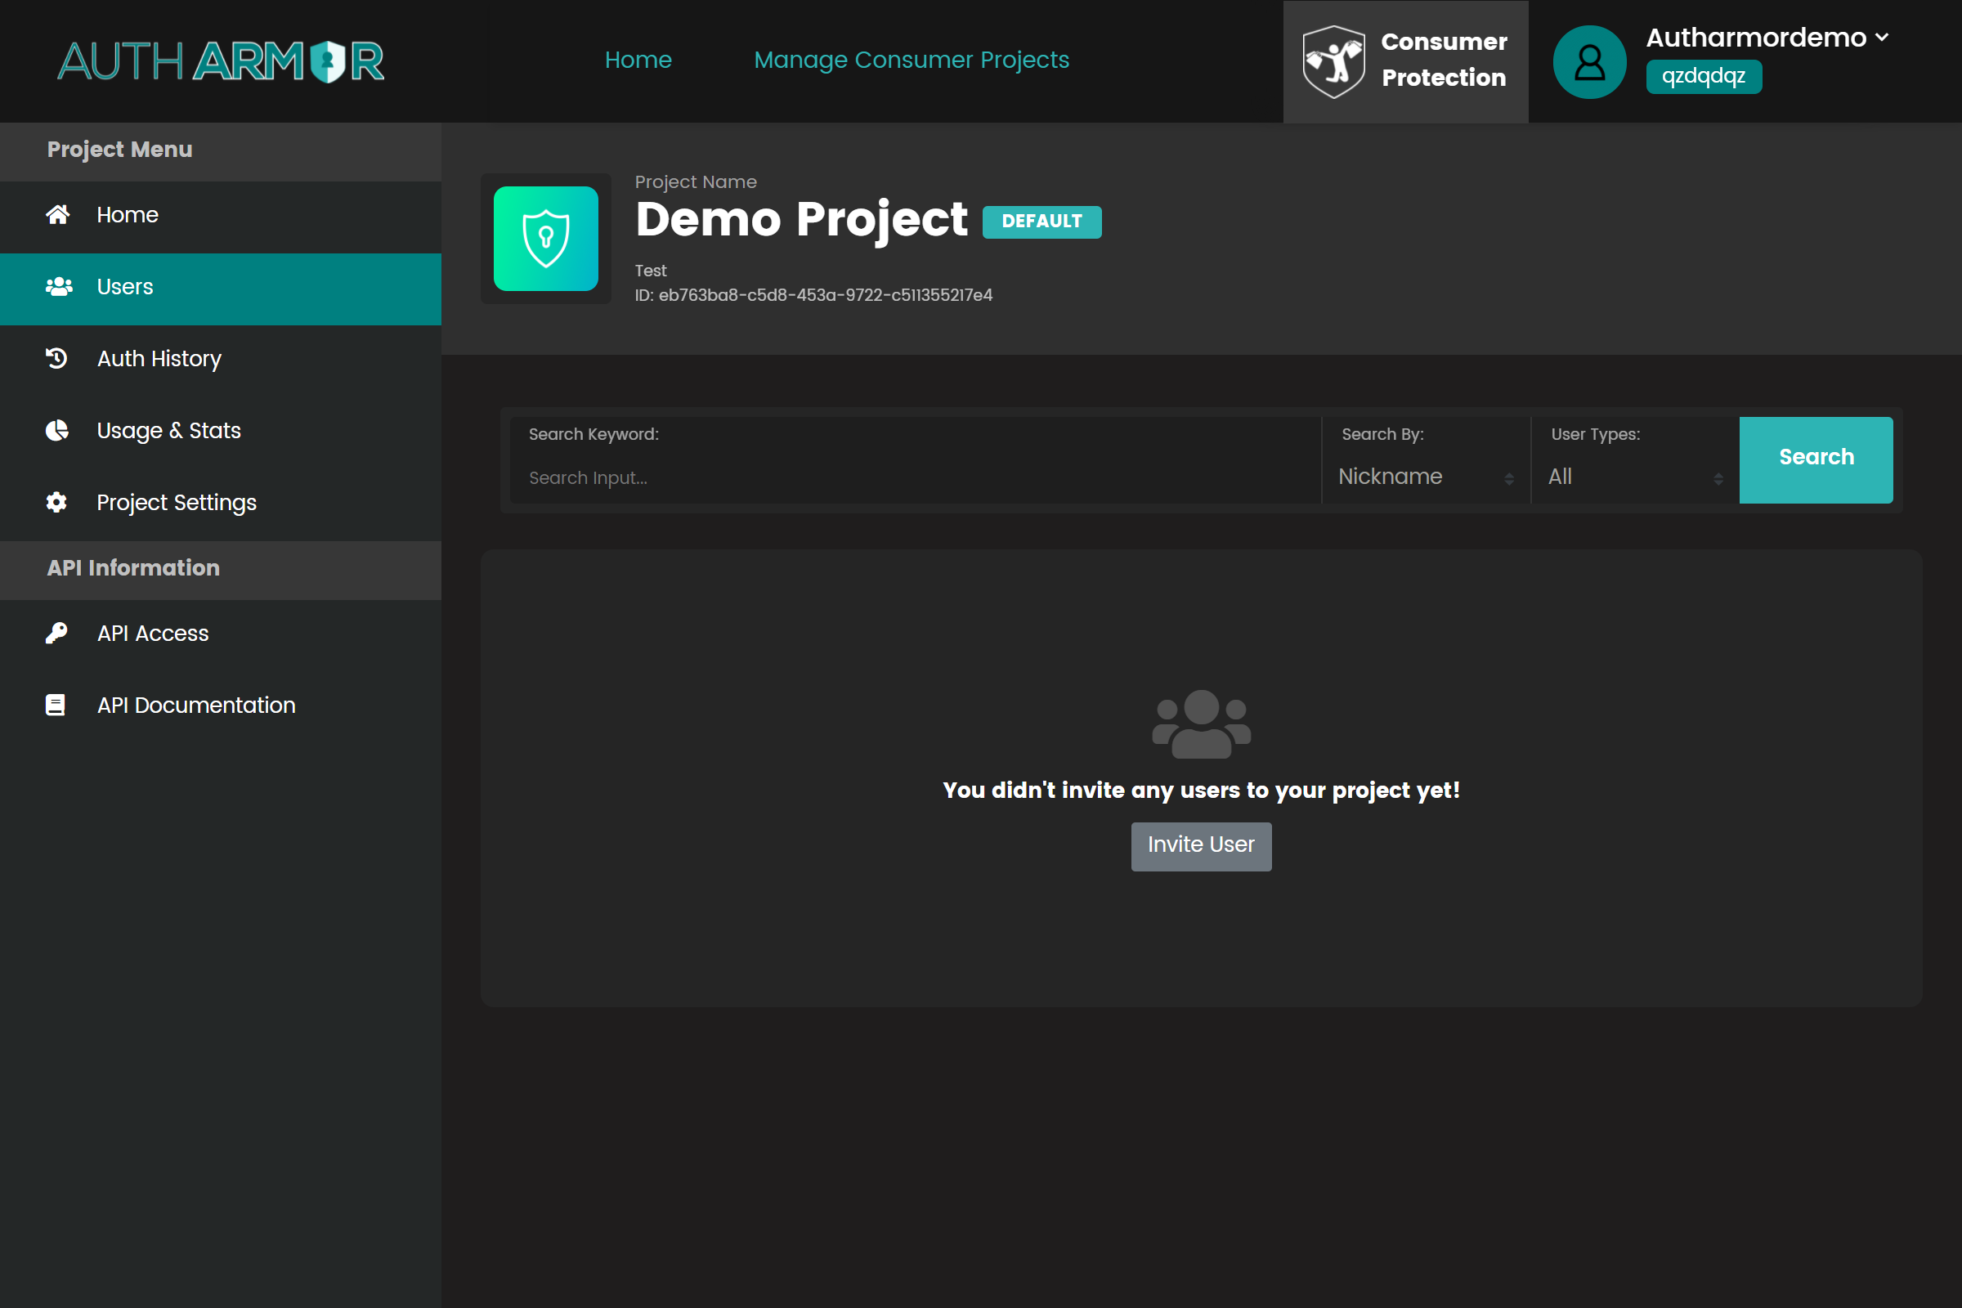Click the Invite User button
The height and width of the screenshot is (1308, 1962).
point(1201,847)
